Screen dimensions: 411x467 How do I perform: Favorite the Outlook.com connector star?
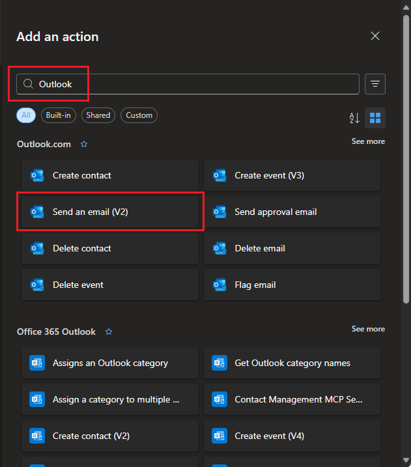click(x=84, y=144)
